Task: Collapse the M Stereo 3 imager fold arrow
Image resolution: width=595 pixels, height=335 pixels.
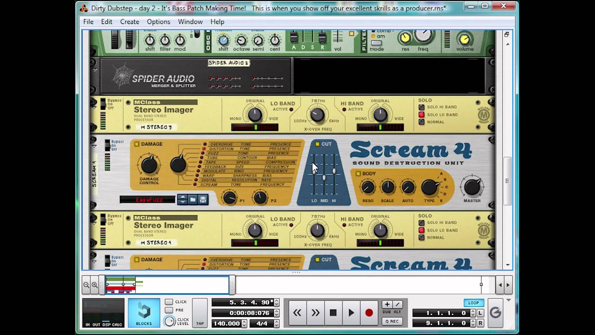Action: click(94, 107)
